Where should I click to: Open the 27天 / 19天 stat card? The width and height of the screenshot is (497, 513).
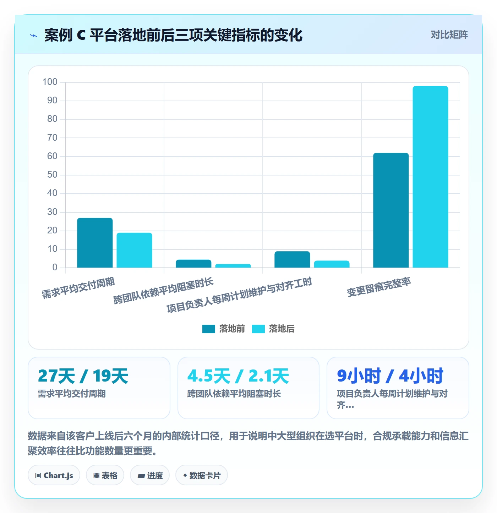(99, 388)
